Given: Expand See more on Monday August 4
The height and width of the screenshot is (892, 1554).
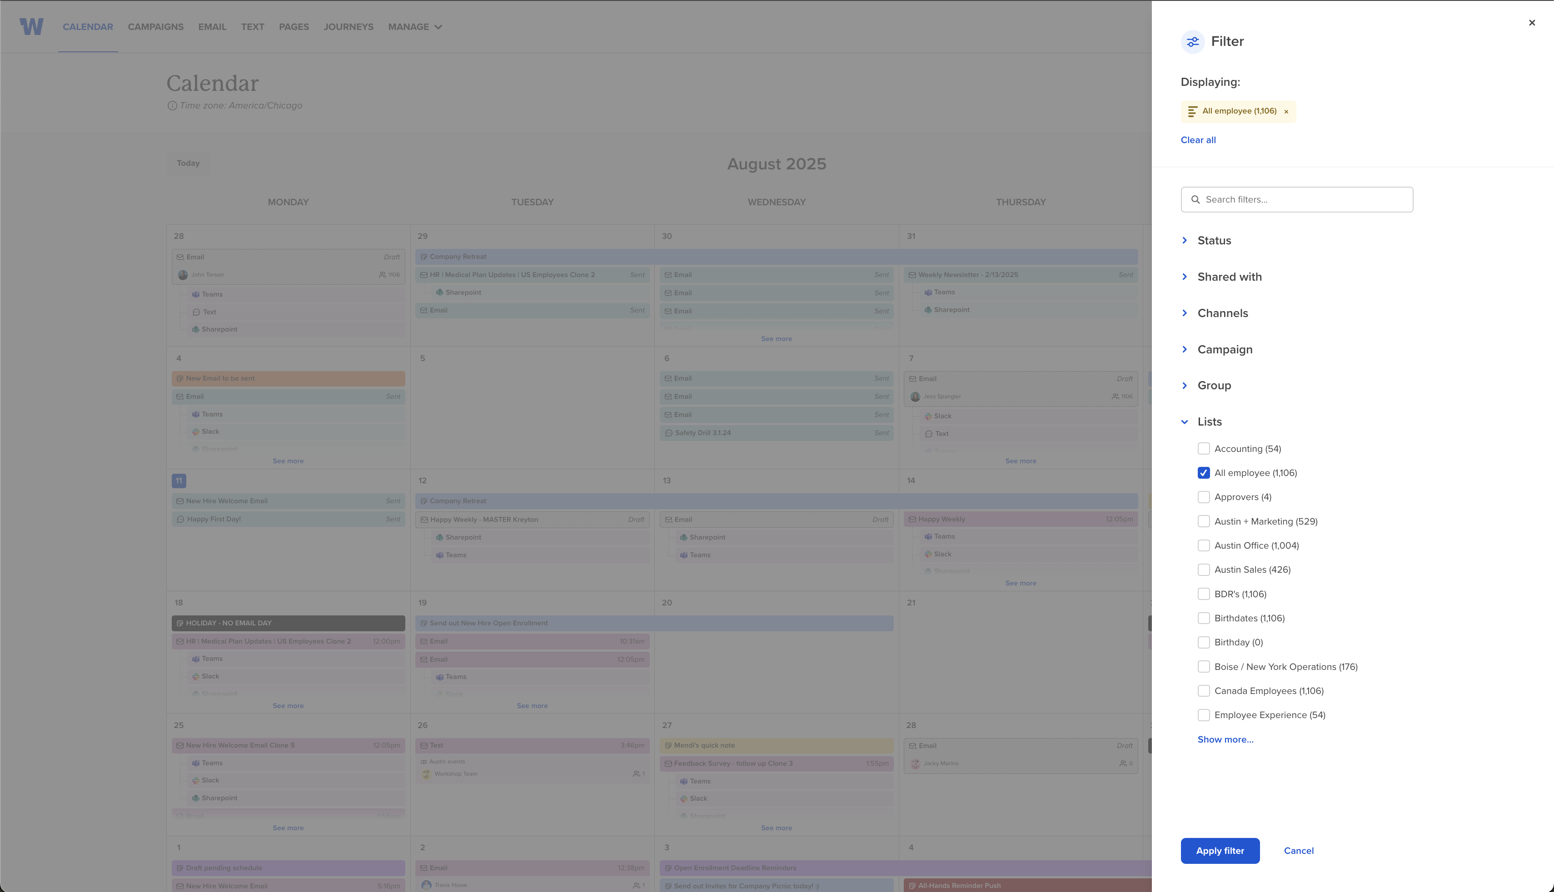Looking at the screenshot, I should (288, 461).
